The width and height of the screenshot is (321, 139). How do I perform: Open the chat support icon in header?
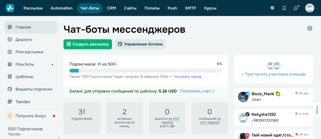pyautogui.click(x=272, y=8)
